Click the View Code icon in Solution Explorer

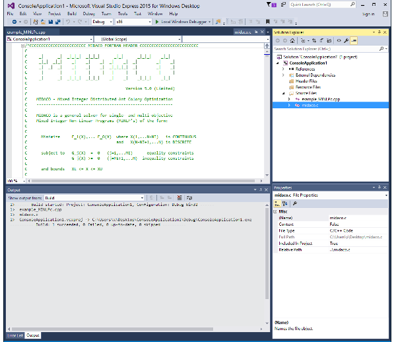point(339,41)
